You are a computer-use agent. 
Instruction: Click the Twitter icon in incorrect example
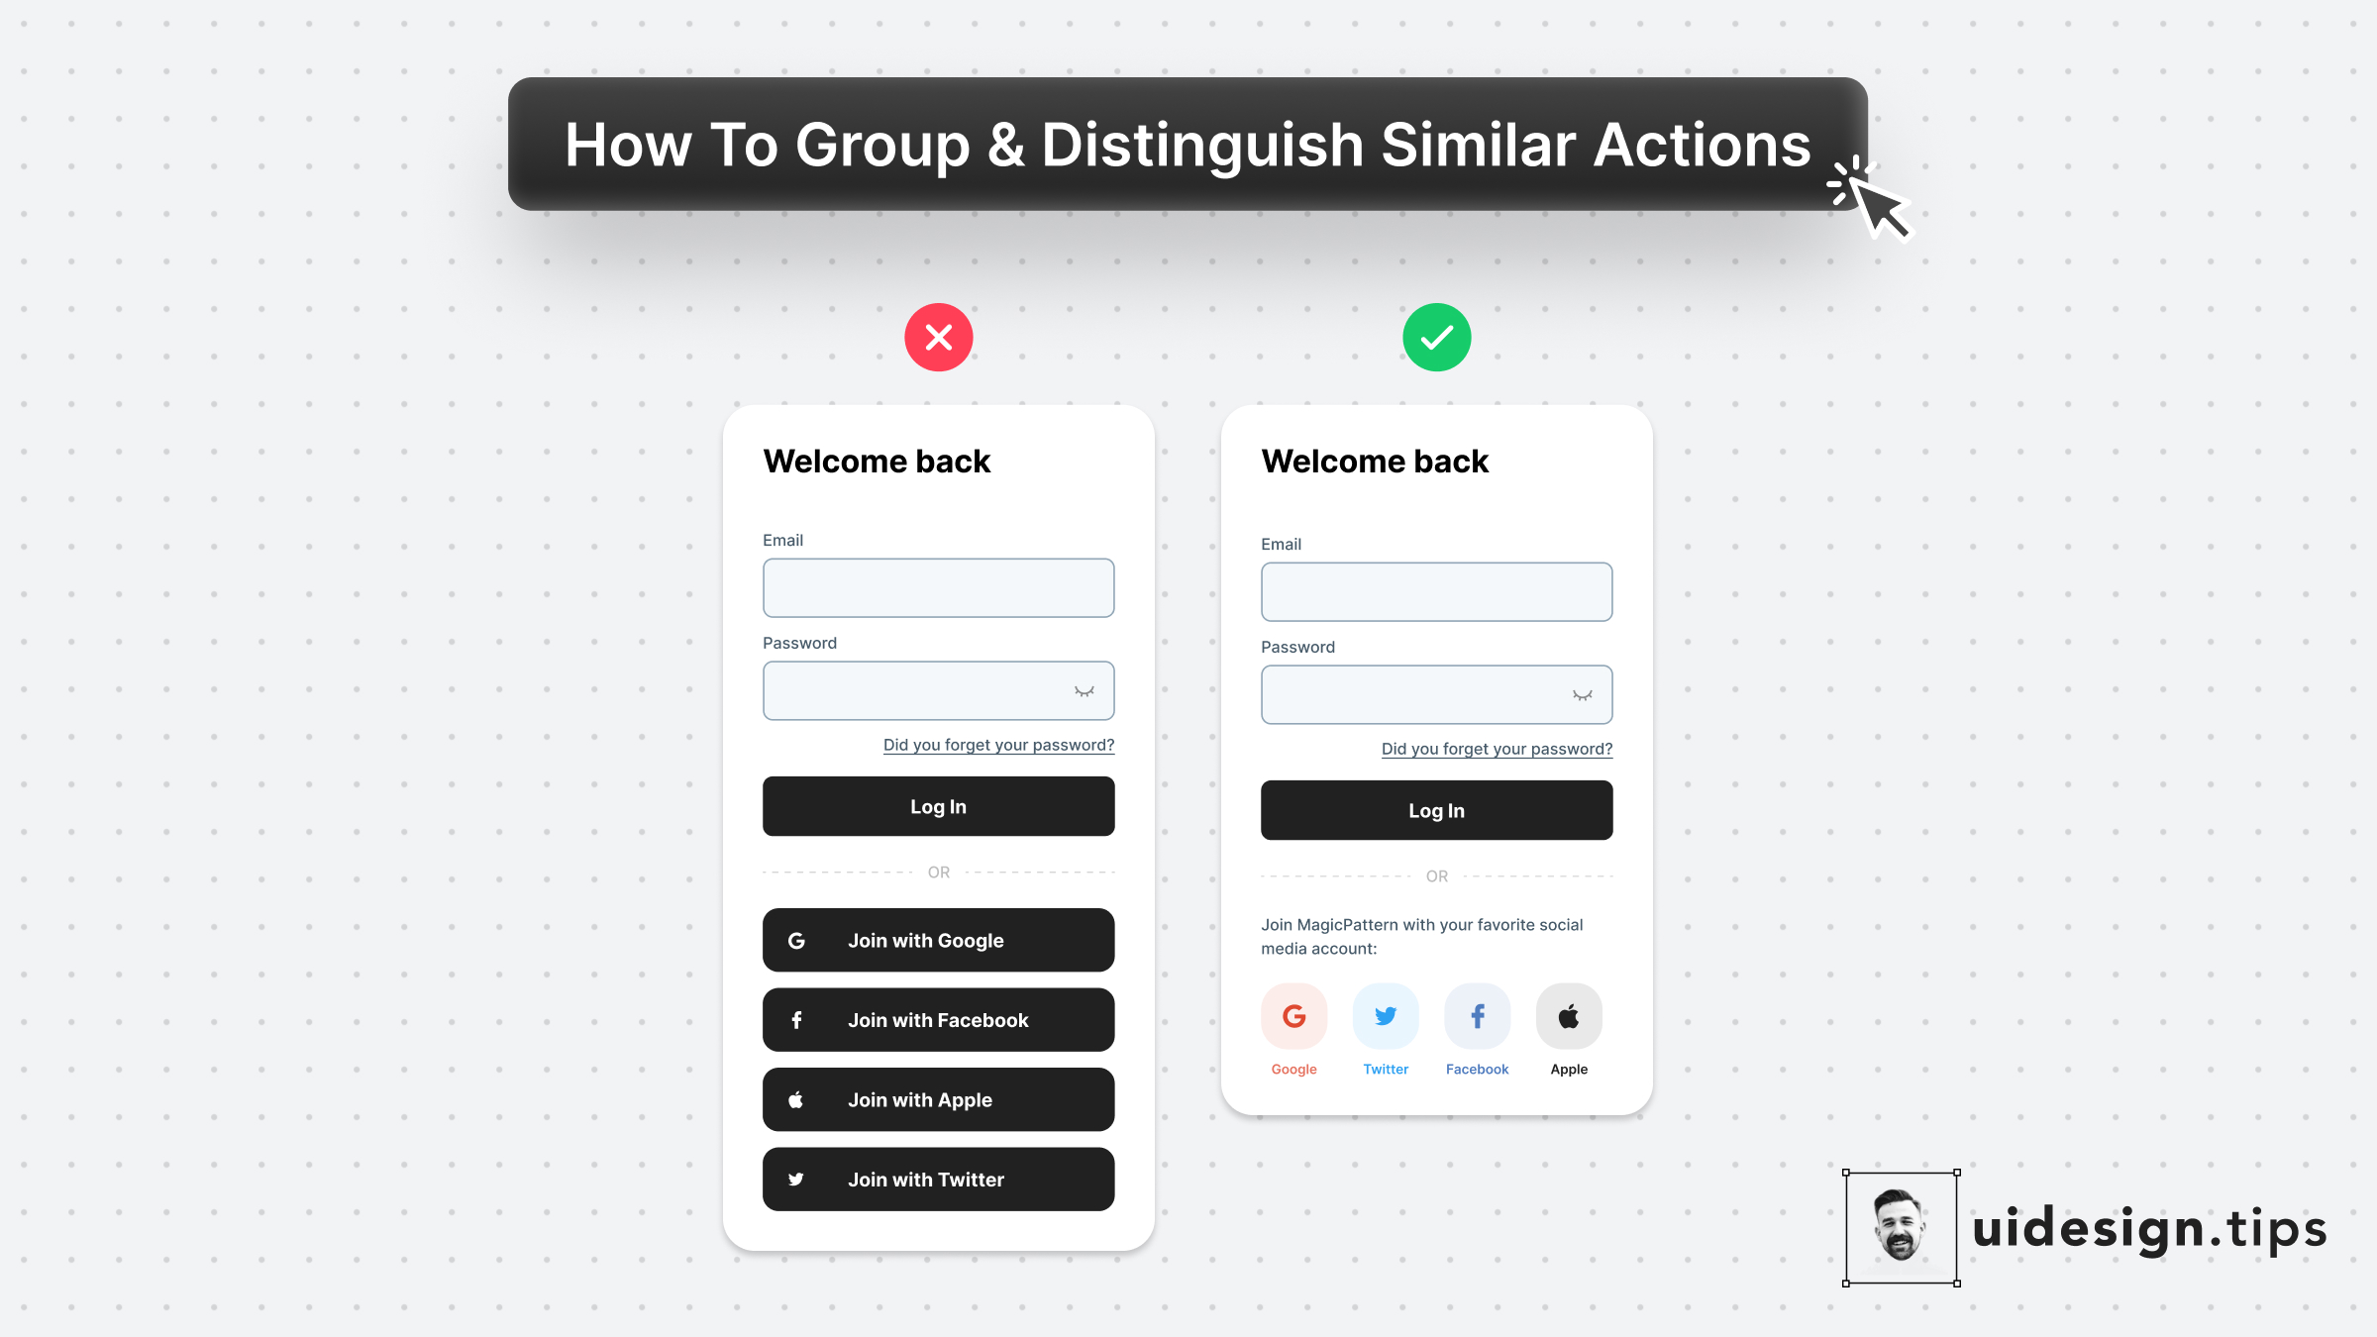coord(796,1179)
